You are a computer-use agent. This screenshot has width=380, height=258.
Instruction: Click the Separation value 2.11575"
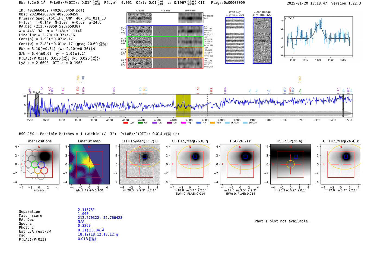(x=86, y=210)
